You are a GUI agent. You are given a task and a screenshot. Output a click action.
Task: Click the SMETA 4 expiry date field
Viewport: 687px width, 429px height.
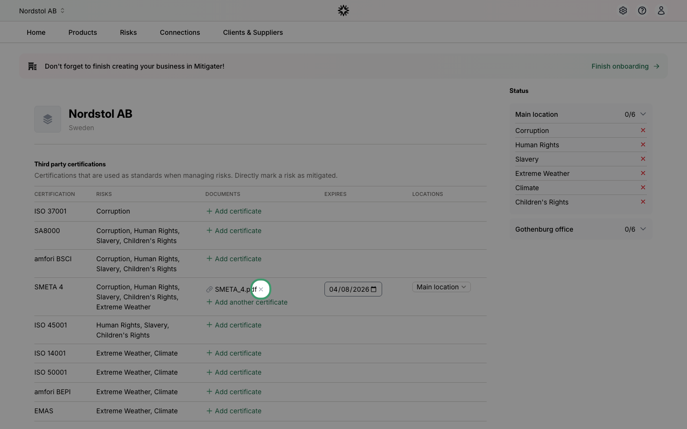[353, 289]
